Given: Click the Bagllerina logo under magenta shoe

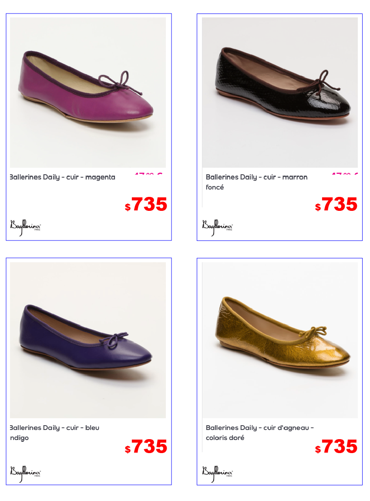Looking at the screenshot, I should pos(25,227).
